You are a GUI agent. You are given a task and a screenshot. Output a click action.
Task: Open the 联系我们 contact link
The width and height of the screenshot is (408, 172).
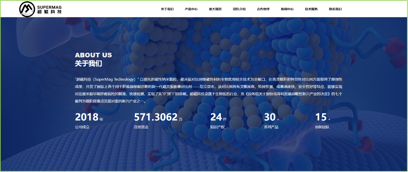point(335,9)
